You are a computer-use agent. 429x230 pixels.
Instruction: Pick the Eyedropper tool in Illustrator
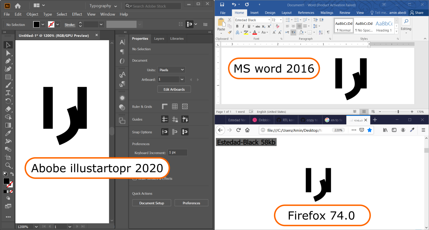[x=8, y=133]
